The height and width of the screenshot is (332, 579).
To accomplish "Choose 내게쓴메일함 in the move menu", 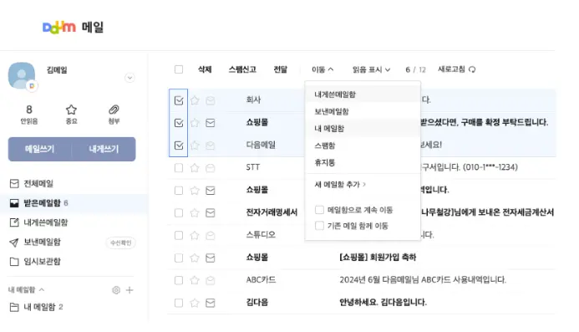I will tap(363, 94).
